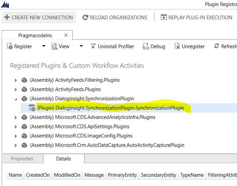Select (Assembly) Microsoft.CDS.ImageConfig.Plugins row text
The height and width of the screenshot is (186, 237).
coord(81,136)
